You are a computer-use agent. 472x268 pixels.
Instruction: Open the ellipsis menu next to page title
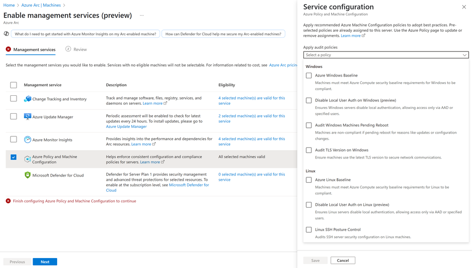click(x=142, y=15)
